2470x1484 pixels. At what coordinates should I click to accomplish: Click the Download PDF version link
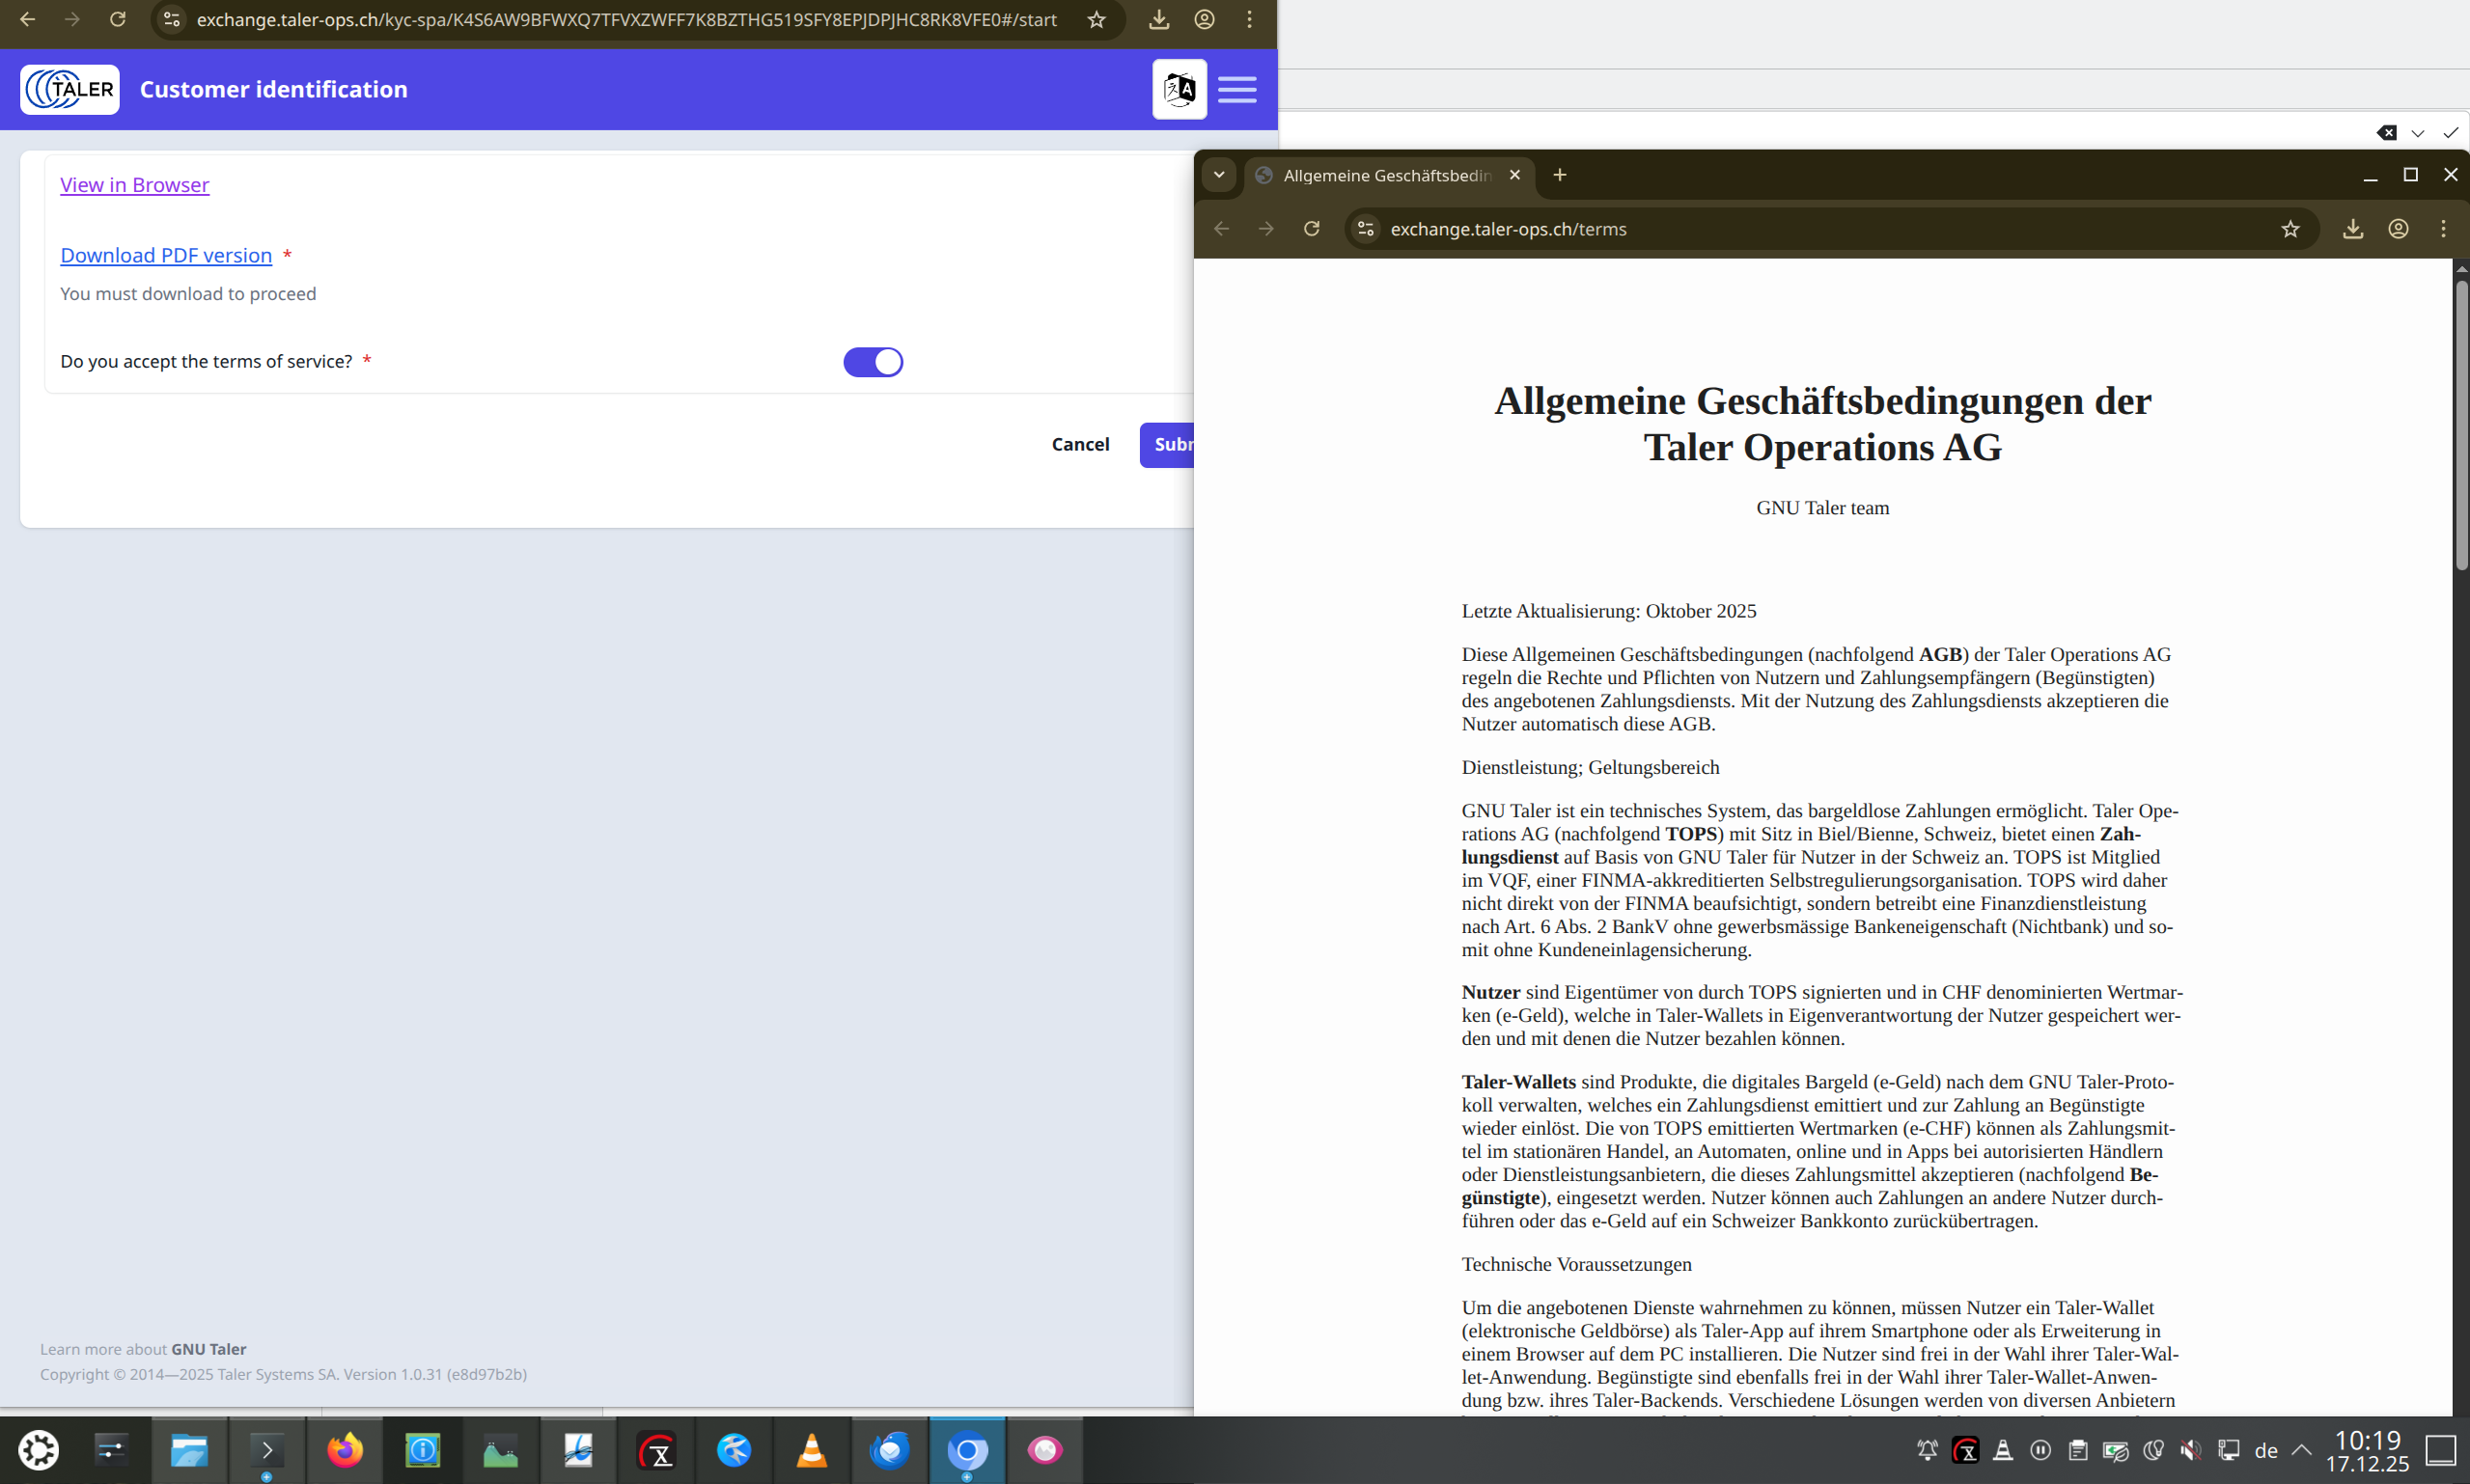point(166,255)
